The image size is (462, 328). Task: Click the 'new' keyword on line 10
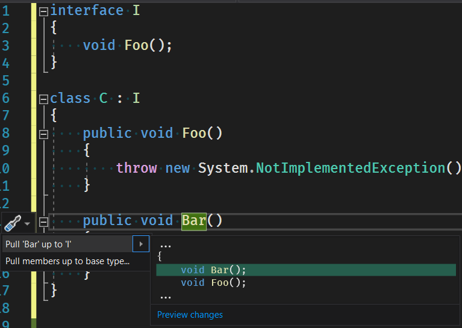[177, 168]
